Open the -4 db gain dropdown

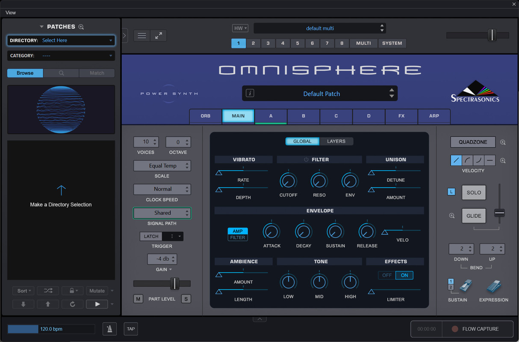[162, 259]
